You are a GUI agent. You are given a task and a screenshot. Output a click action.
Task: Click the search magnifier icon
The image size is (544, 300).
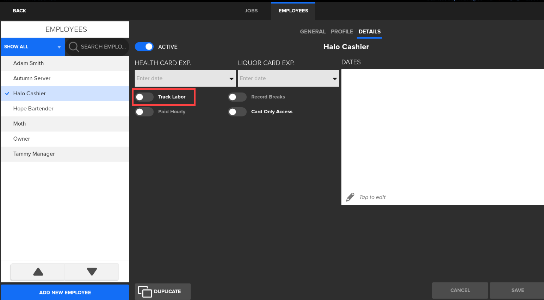(x=73, y=47)
